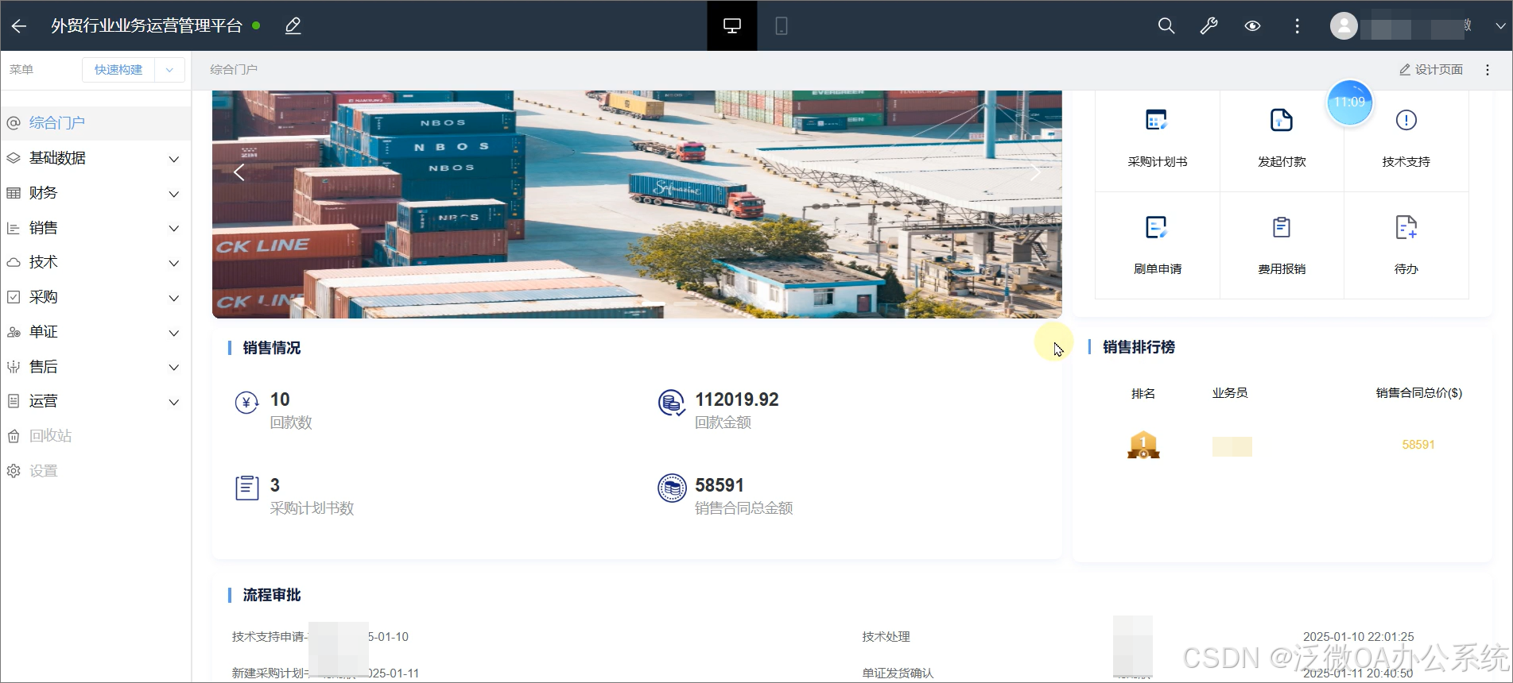Open the wrench tools icon
The width and height of the screenshot is (1513, 683).
point(1209,26)
